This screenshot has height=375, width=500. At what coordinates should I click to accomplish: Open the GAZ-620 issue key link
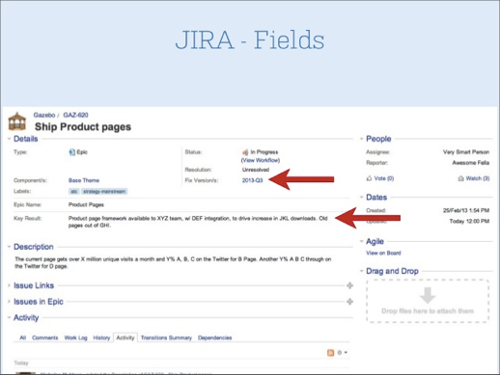pyautogui.click(x=75, y=115)
